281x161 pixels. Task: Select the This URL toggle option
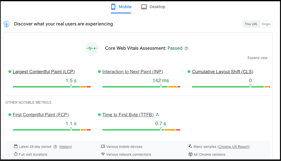(x=251, y=24)
